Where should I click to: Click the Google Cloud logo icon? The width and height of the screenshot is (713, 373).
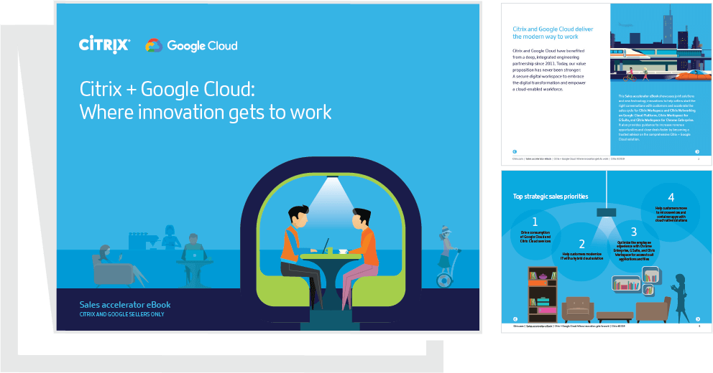click(x=154, y=46)
